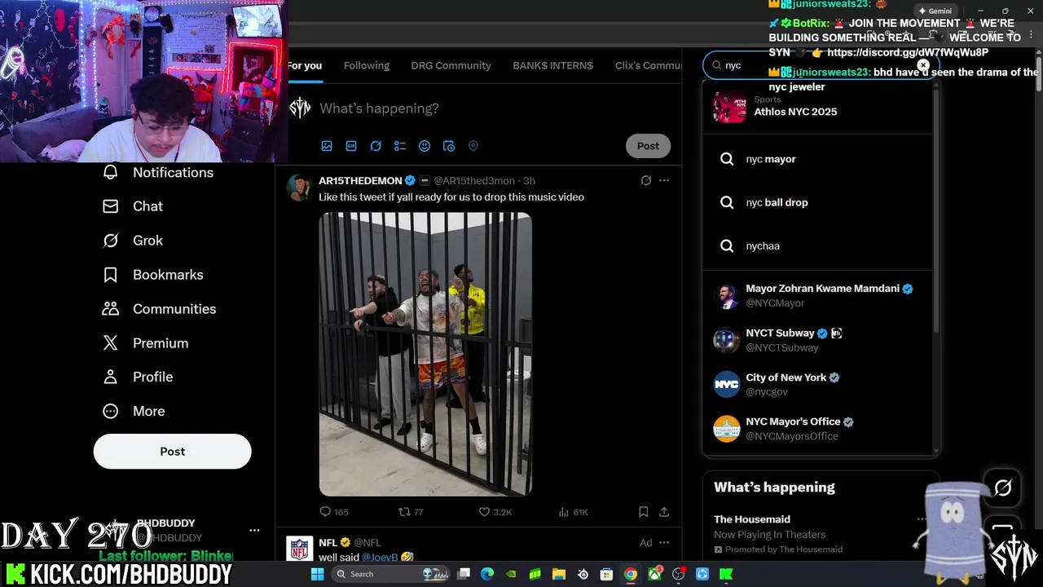The width and height of the screenshot is (1043, 587).
Task: Open NFL's profile avatar
Action: 300,549
